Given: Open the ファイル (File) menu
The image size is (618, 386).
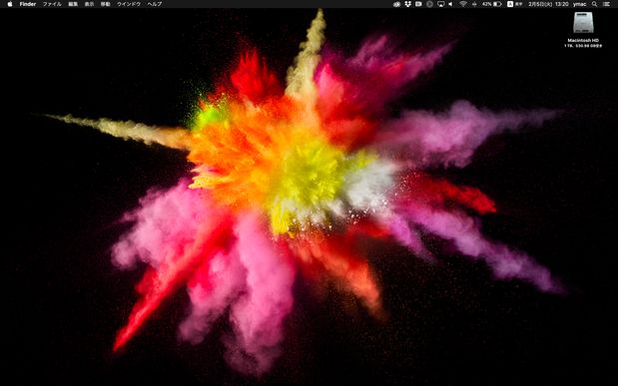Looking at the screenshot, I should click(52, 4).
